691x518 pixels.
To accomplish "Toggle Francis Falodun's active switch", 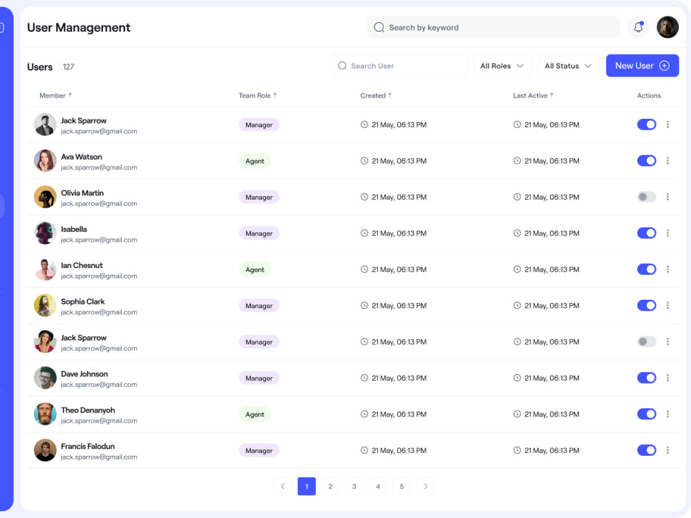I will [x=647, y=450].
